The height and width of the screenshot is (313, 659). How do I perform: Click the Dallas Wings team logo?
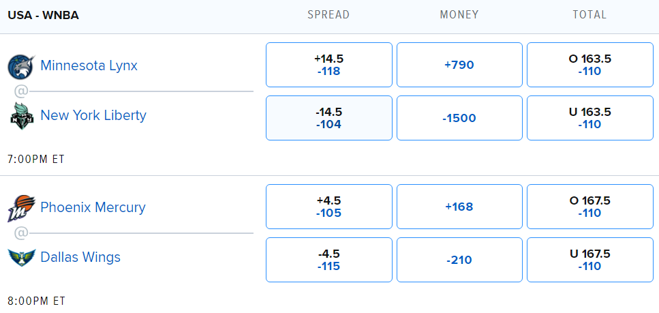tap(21, 258)
